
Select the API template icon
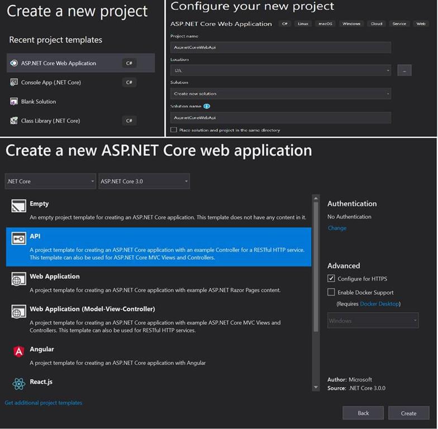pos(19,239)
